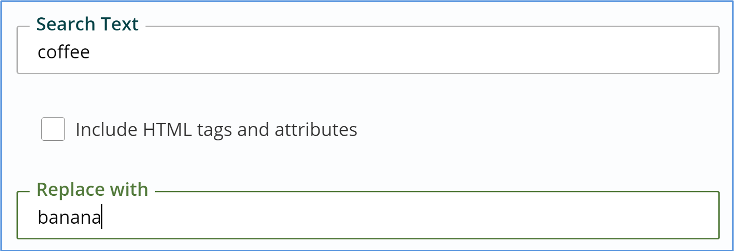Screen dimensions: 734x252
Task: Focus the Search Text input field
Action: point(368,52)
